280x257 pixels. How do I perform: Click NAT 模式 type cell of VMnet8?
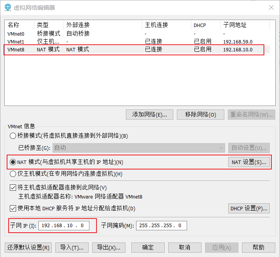tap(48, 49)
